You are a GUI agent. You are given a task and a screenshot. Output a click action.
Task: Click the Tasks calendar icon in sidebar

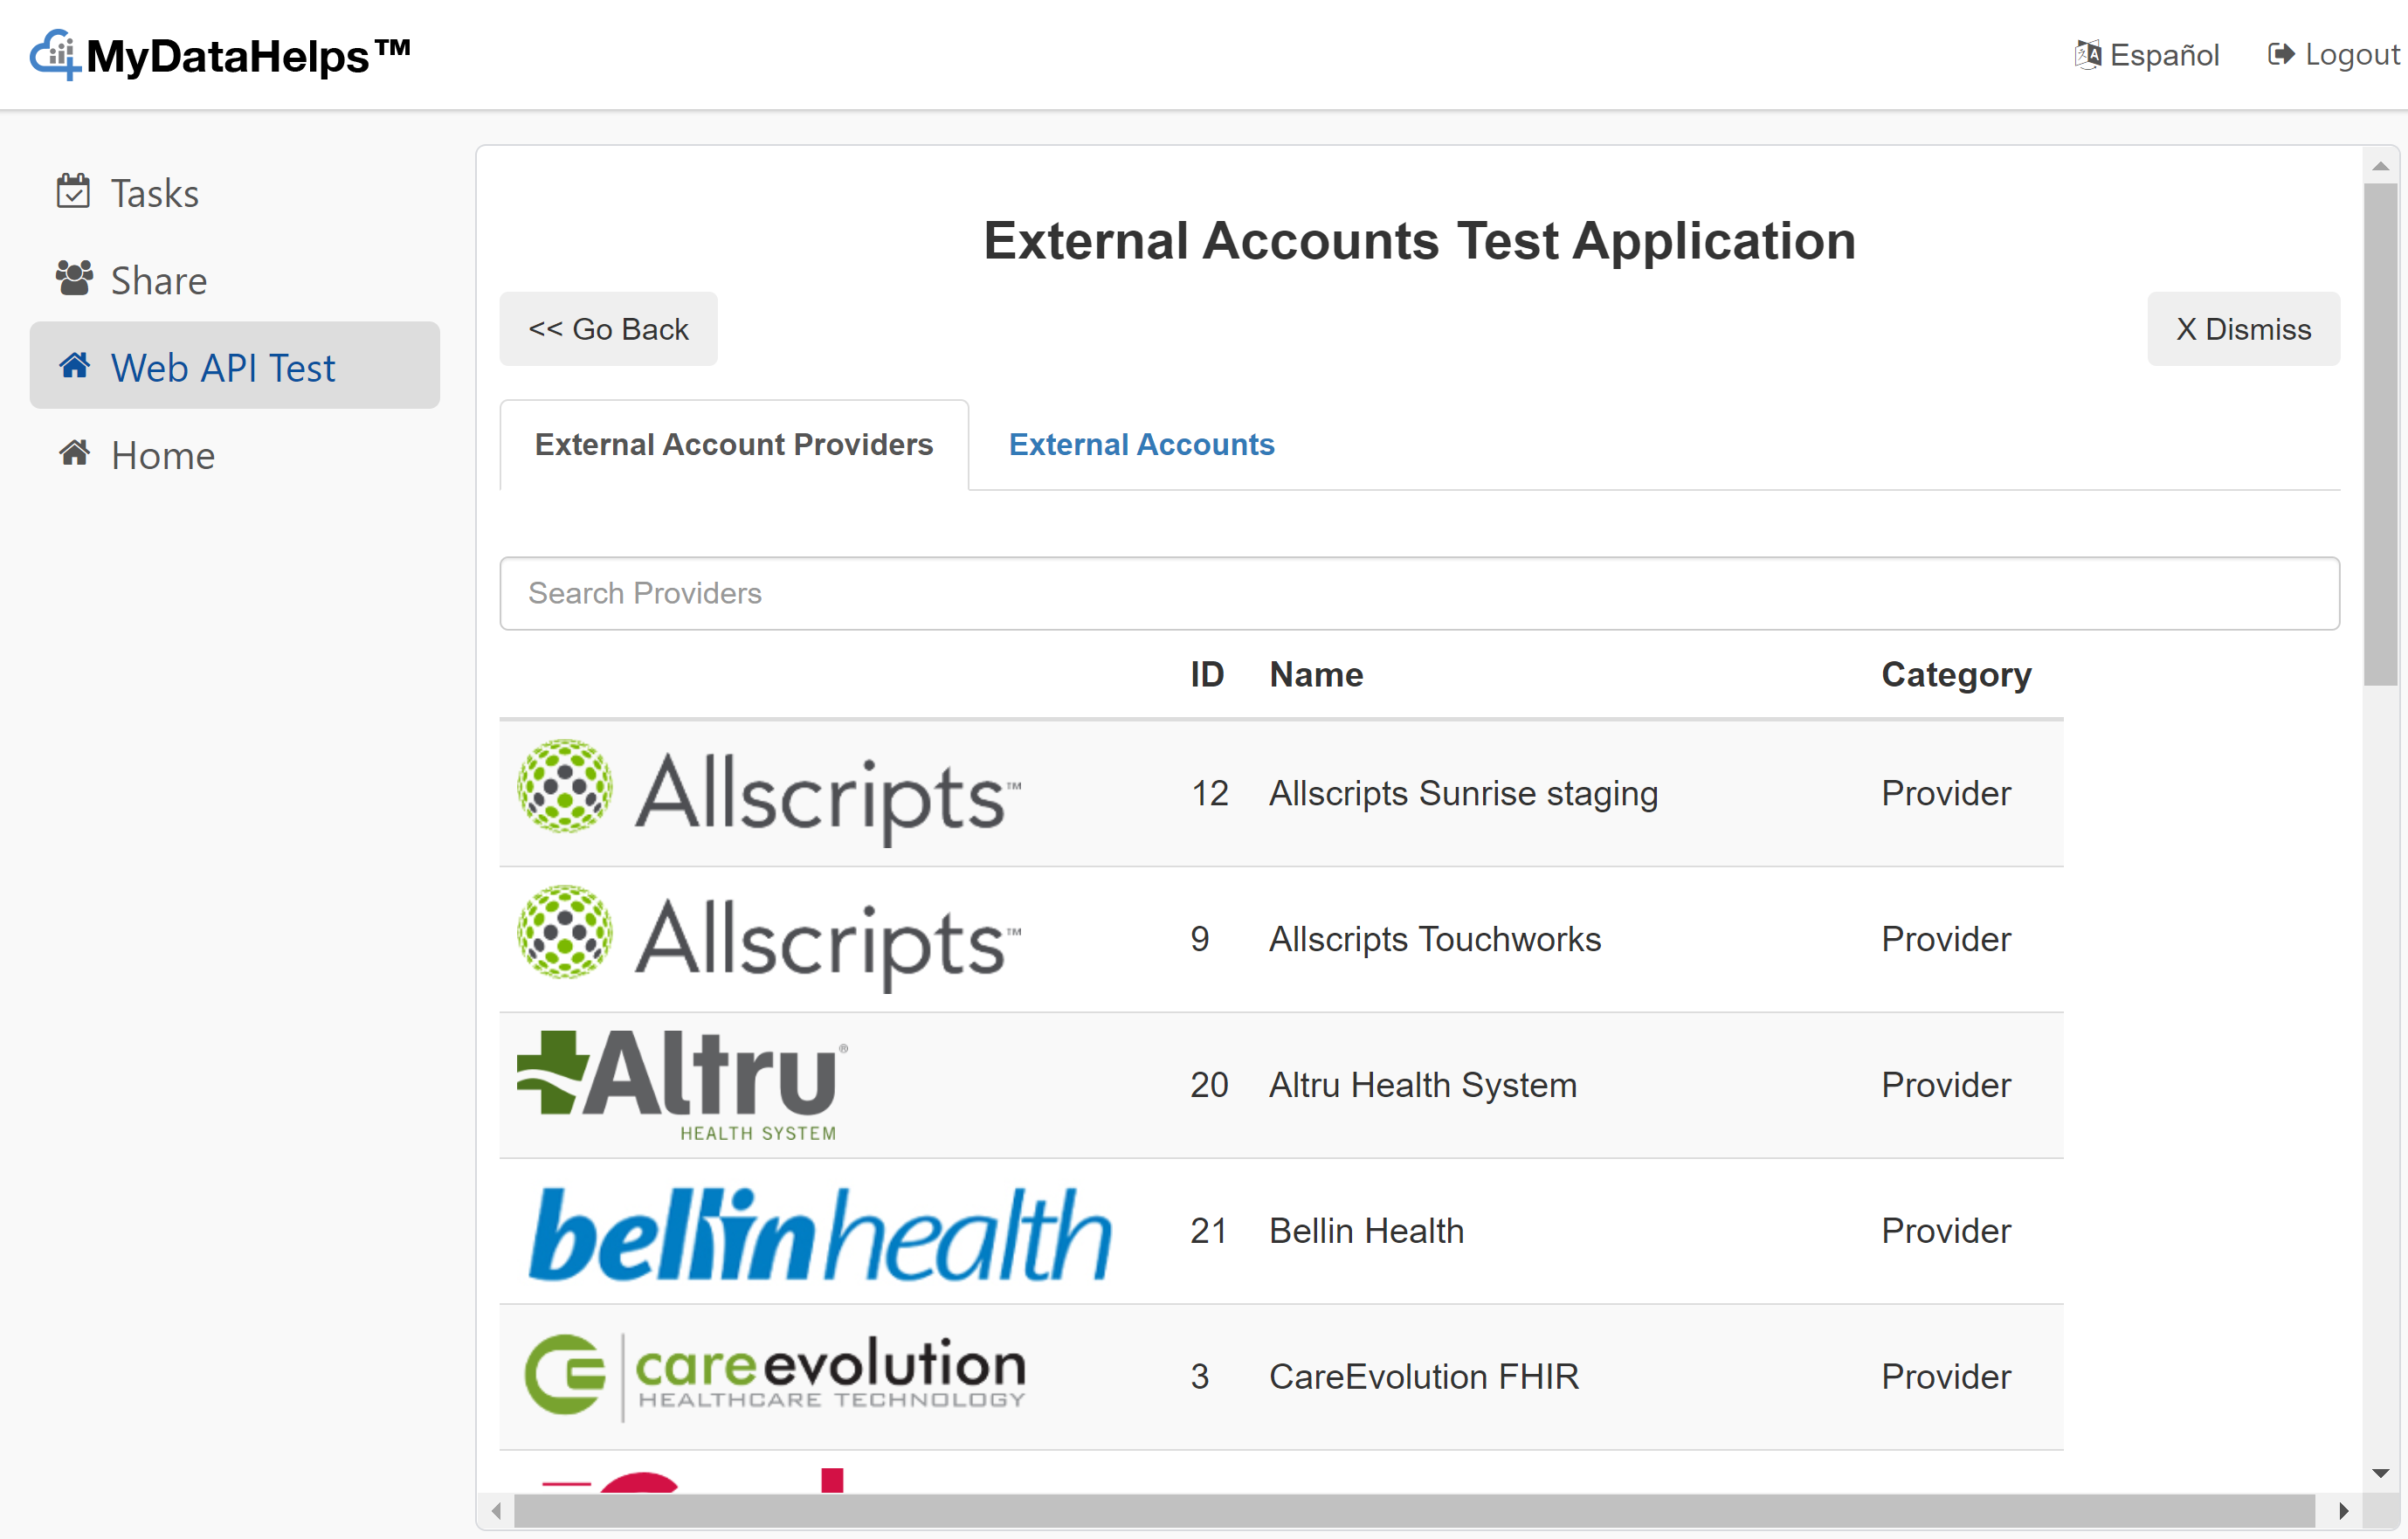tap(73, 191)
